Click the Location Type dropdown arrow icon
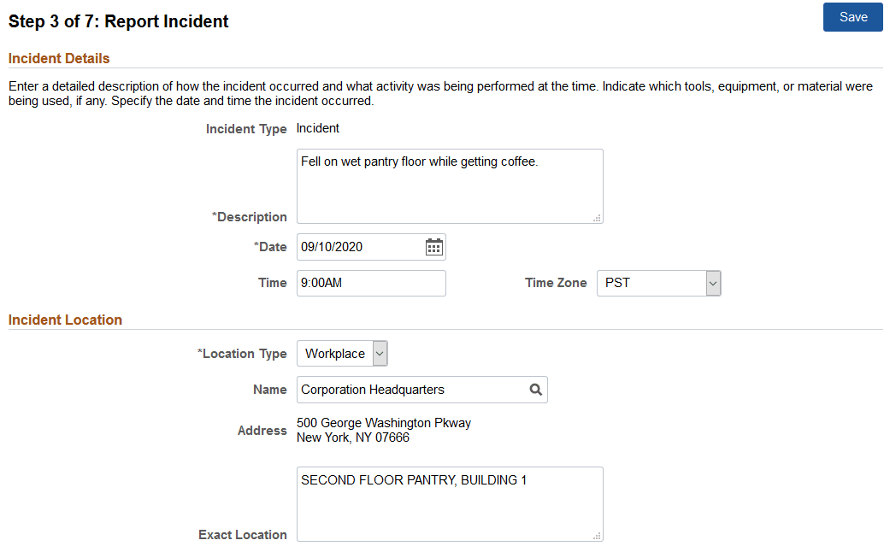The height and width of the screenshot is (552, 890). coord(381,353)
